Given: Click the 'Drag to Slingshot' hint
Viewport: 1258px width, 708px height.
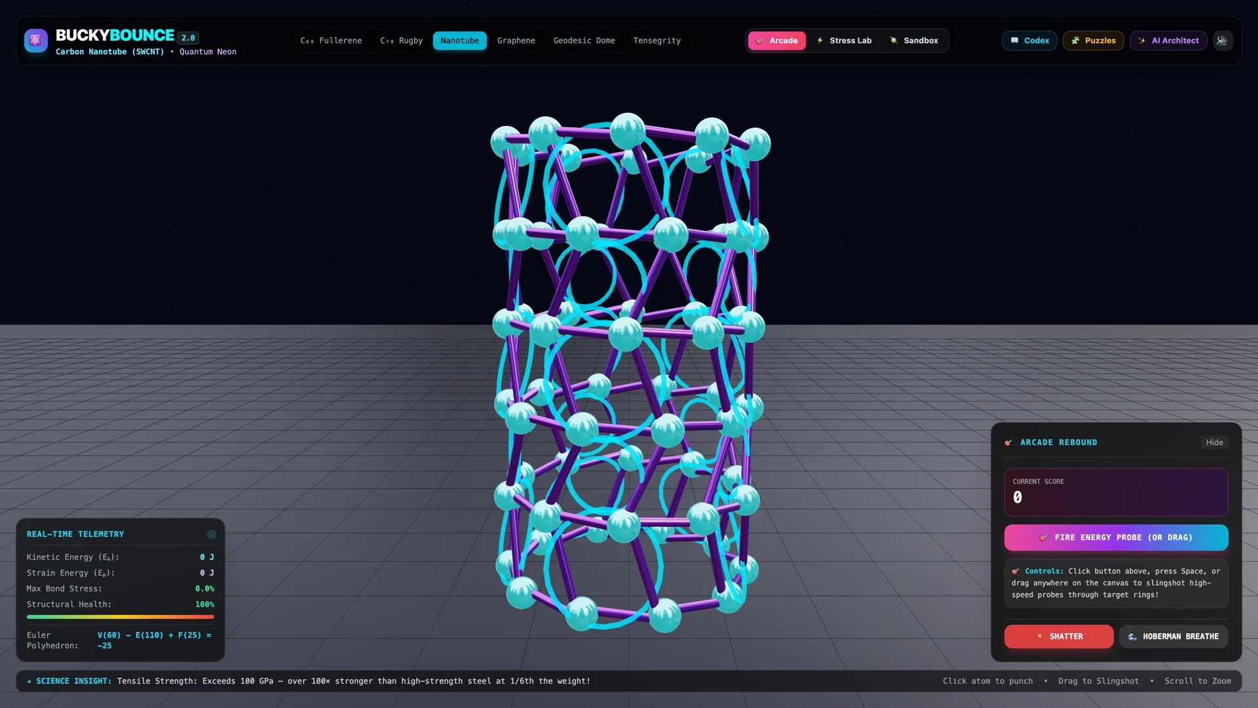Looking at the screenshot, I should pyautogui.click(x=1098, y=681).
